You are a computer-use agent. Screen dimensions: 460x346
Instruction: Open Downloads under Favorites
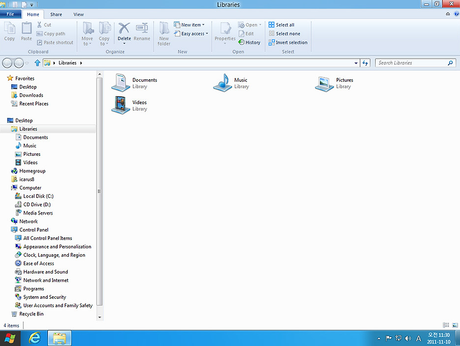31,95
